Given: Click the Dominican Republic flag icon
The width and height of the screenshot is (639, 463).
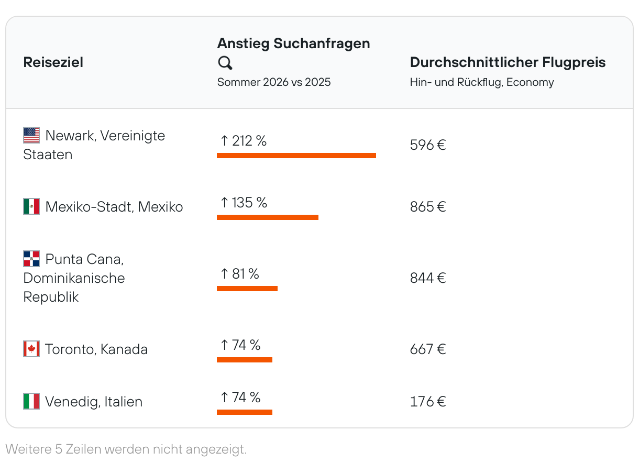Looking at the screenshot, I should (31, 259).
